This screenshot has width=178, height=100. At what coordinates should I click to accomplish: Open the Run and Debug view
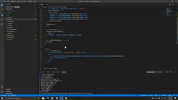pos(2,19)
